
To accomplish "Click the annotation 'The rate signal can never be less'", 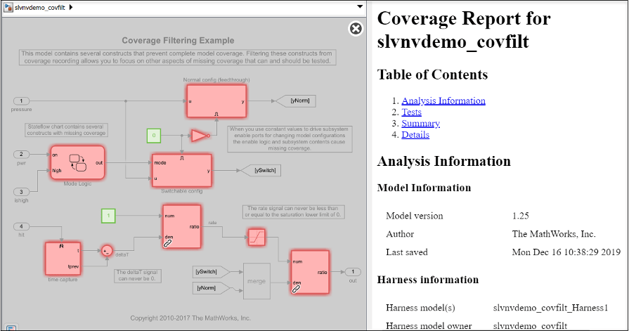I will coord(293,212).
